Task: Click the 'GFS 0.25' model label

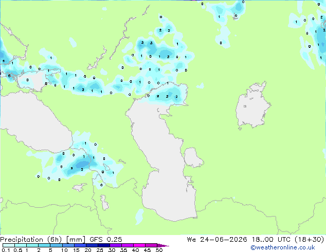Action: (x=106, y=240)
